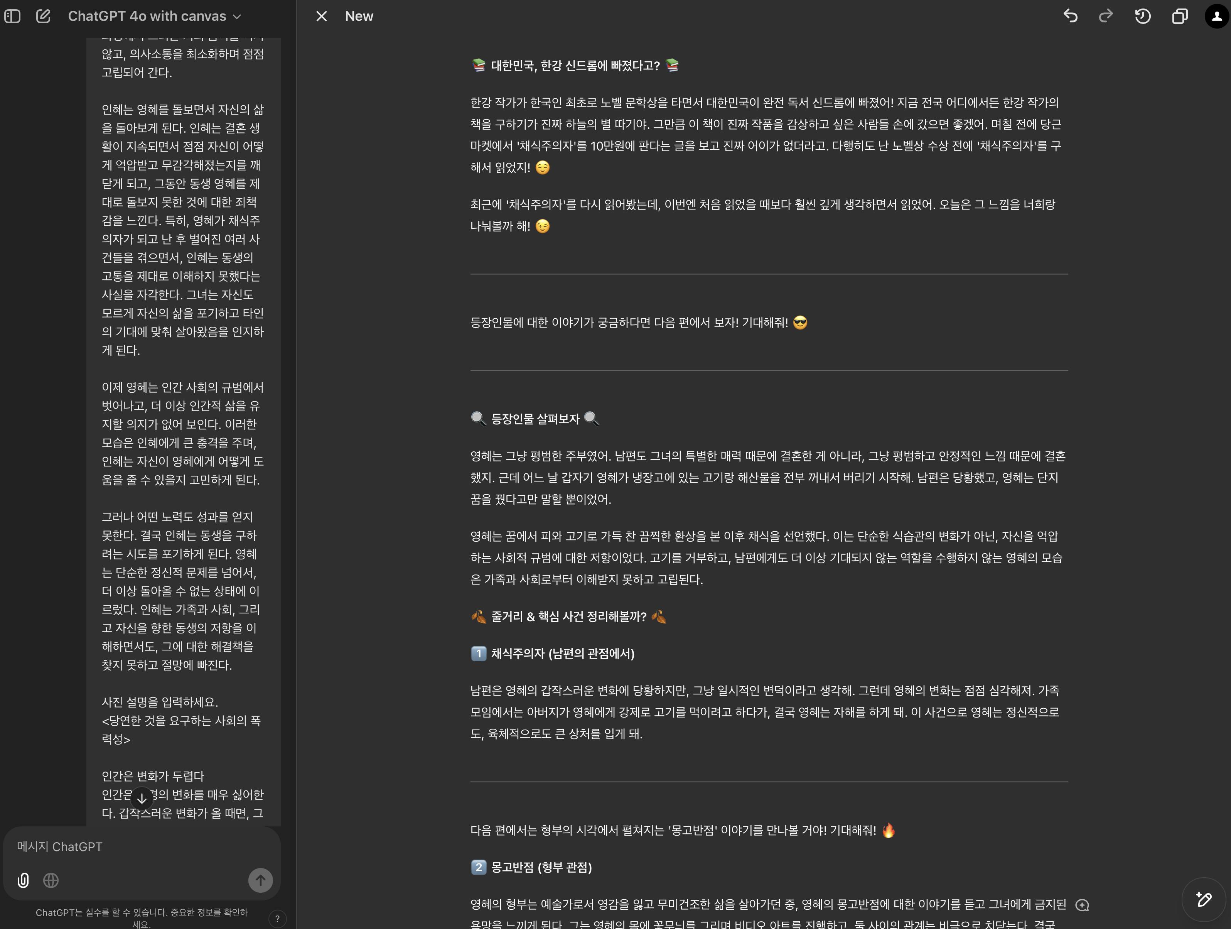1231x929 pixels.
Task: Undo the last canvas edit
Action: point(1070,16)
